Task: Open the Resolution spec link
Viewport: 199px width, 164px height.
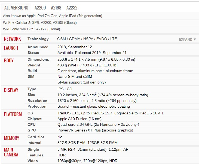Action: pos(37,101)
